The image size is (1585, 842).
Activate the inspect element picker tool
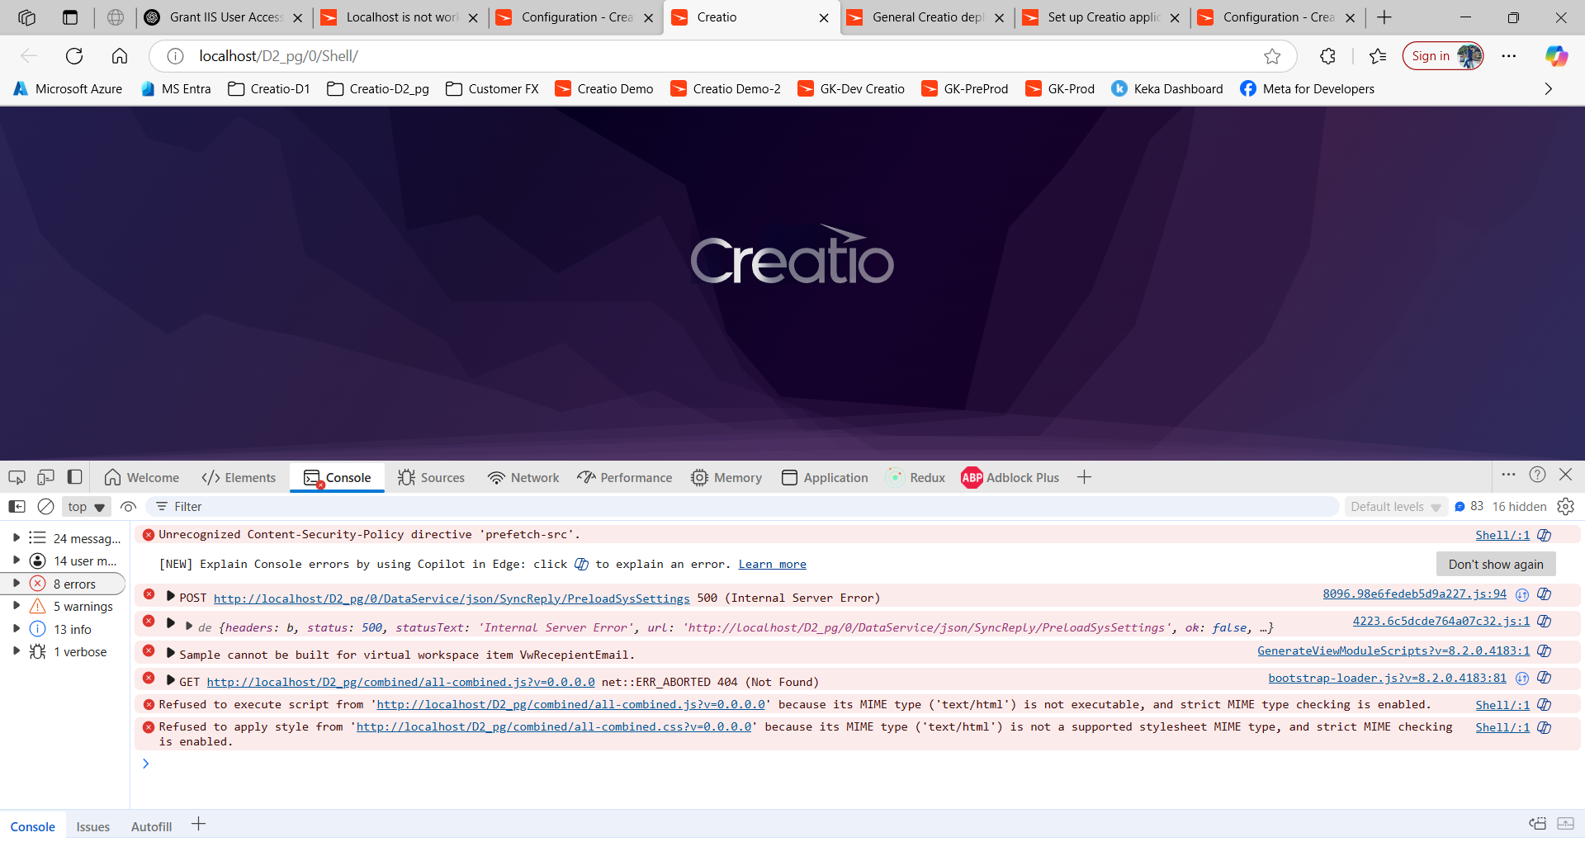pos(17,477)
